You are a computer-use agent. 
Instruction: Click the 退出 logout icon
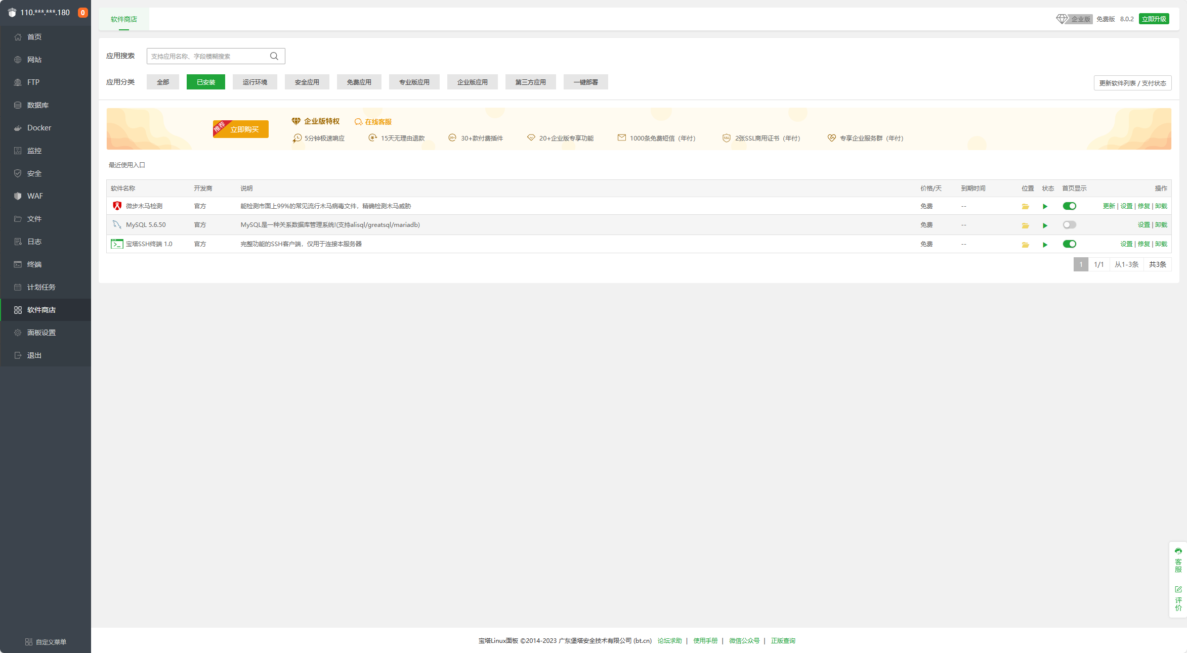pos(18,355)
